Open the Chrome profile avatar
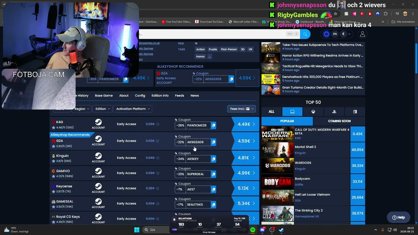This screenshot has width=418, height=235. (x=405, y=14)
